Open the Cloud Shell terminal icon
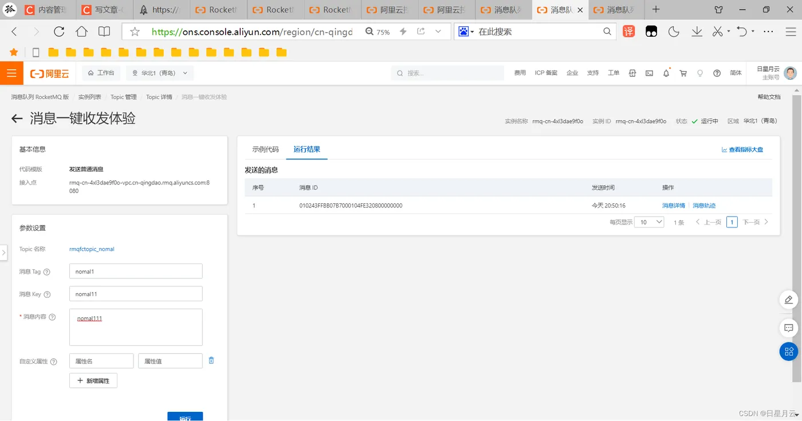This screenshot has width=802, height=421. tap(649, 73)
